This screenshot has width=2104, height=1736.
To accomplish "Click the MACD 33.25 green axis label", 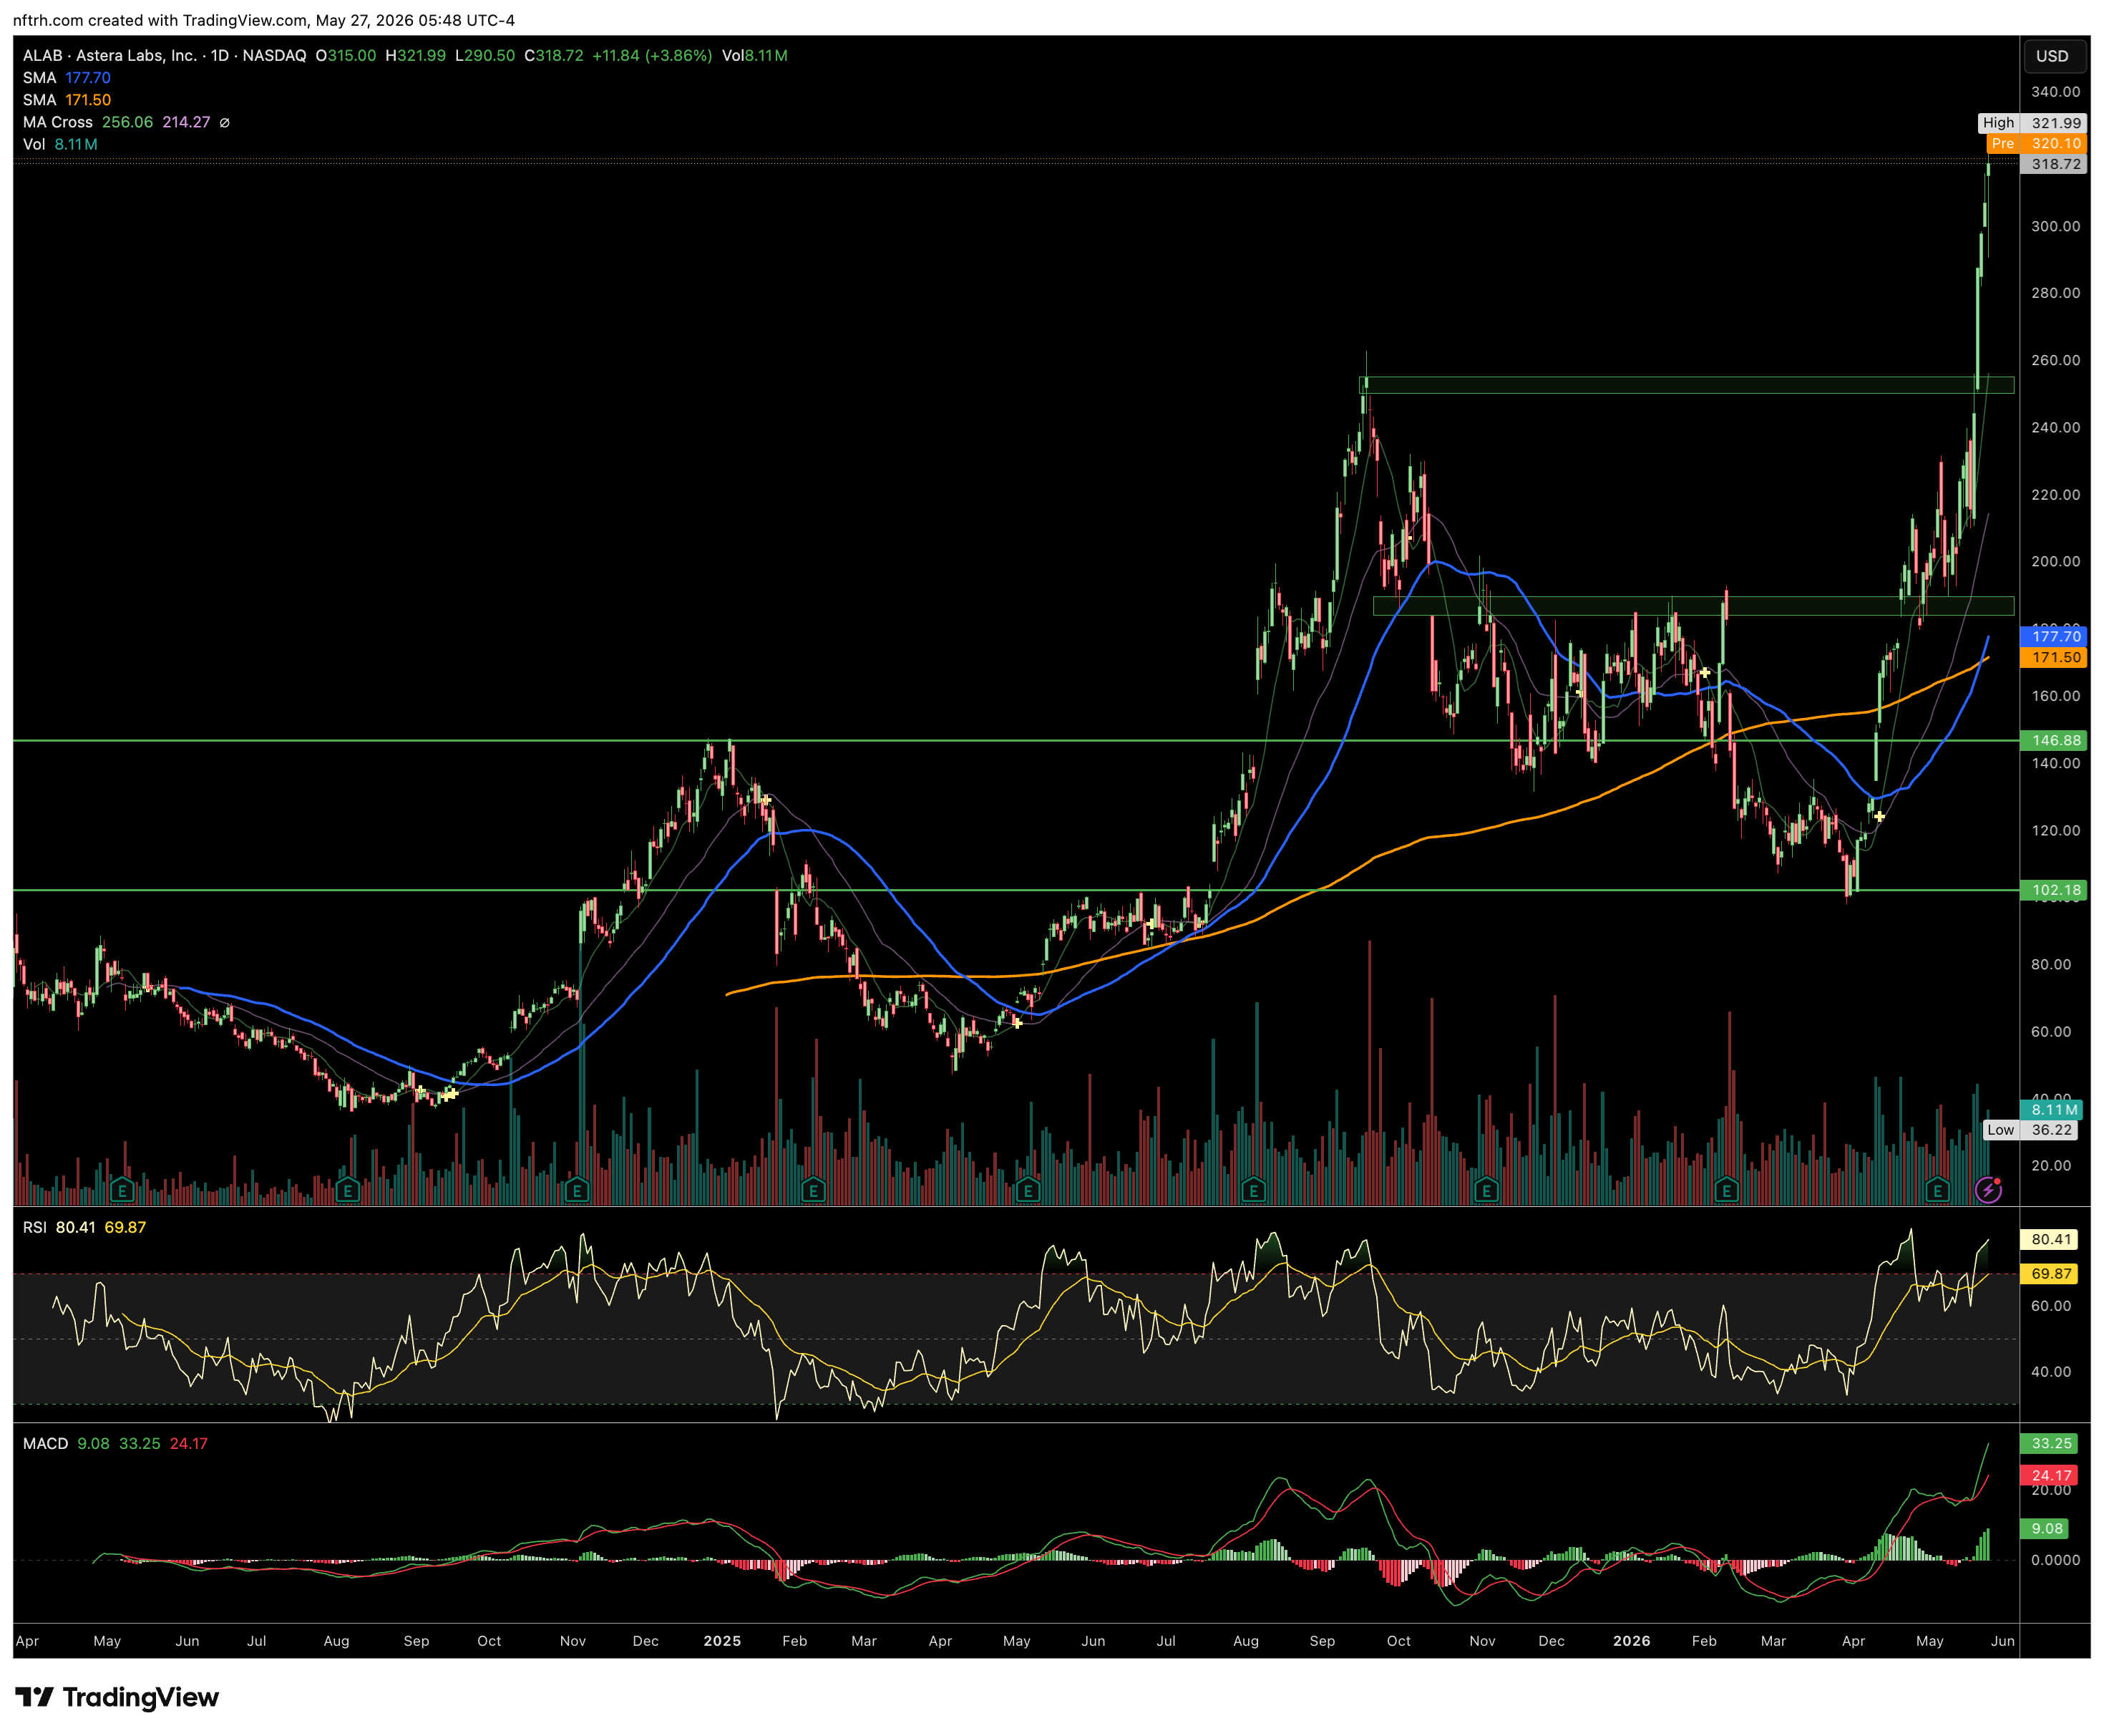I will pos(2050,1443).
